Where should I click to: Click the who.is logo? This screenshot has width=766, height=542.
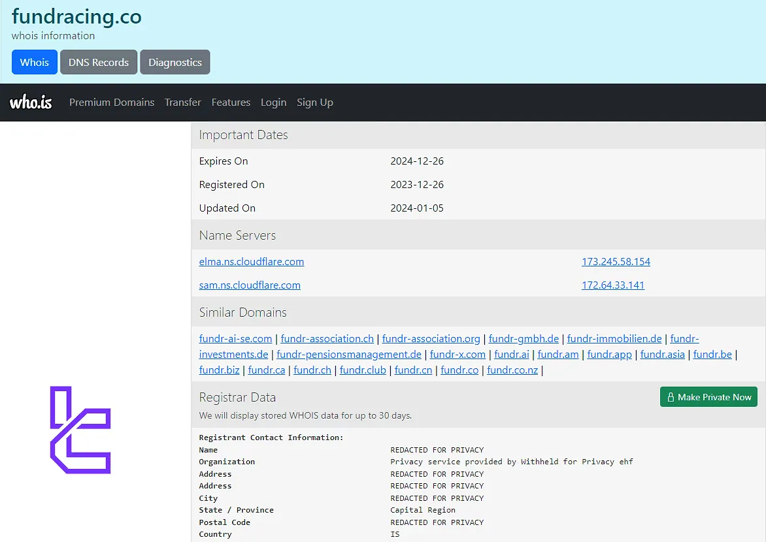point(31,103)
